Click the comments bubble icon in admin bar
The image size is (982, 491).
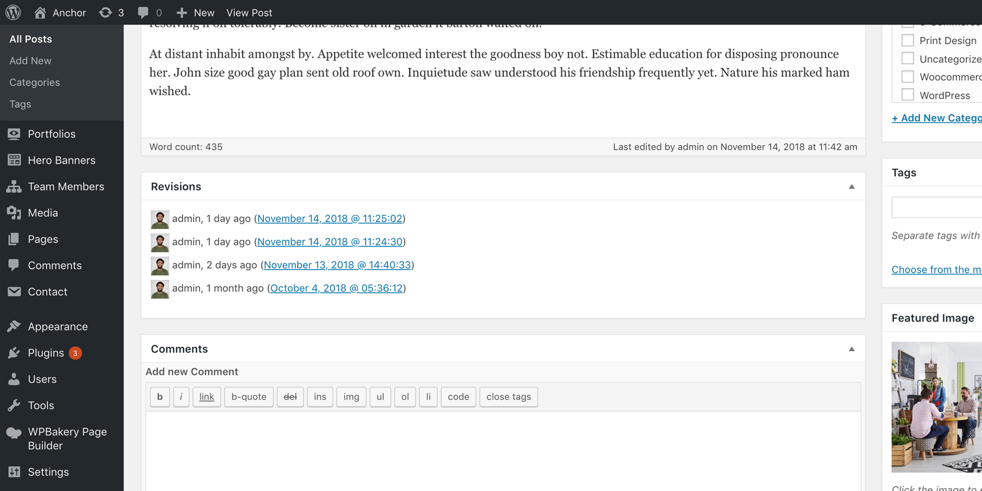click(x=143, y=12)
